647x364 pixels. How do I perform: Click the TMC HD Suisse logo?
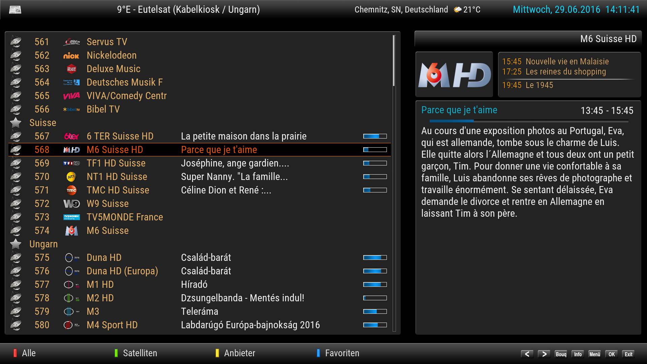(x=71, y=190)
